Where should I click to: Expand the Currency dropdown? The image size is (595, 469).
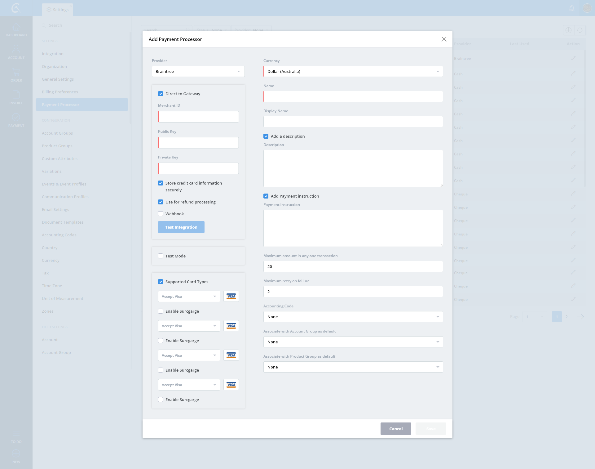[353, 71]
